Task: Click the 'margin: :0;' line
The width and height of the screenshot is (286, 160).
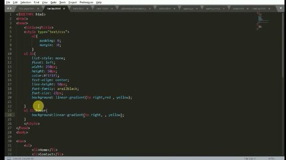Action: [50, 45]
